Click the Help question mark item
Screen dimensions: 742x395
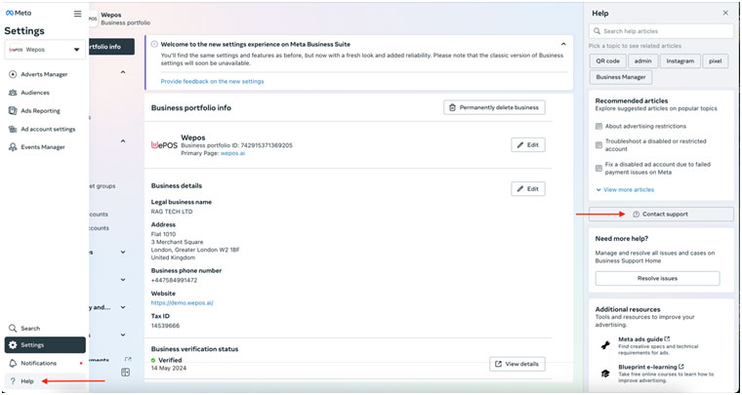pos(45,380)
